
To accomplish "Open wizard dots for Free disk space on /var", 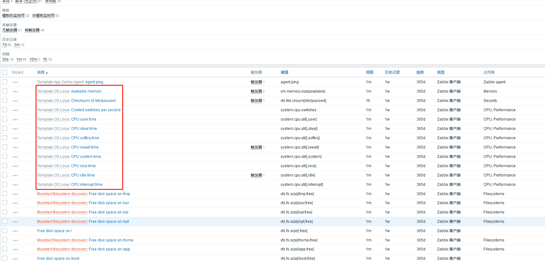I will 15,213.
